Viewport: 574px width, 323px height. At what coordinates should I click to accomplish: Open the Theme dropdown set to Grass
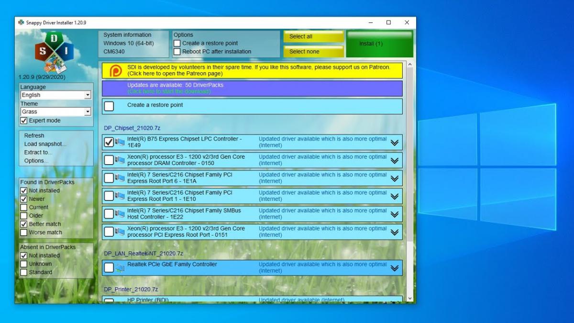[x=88, y=112]
